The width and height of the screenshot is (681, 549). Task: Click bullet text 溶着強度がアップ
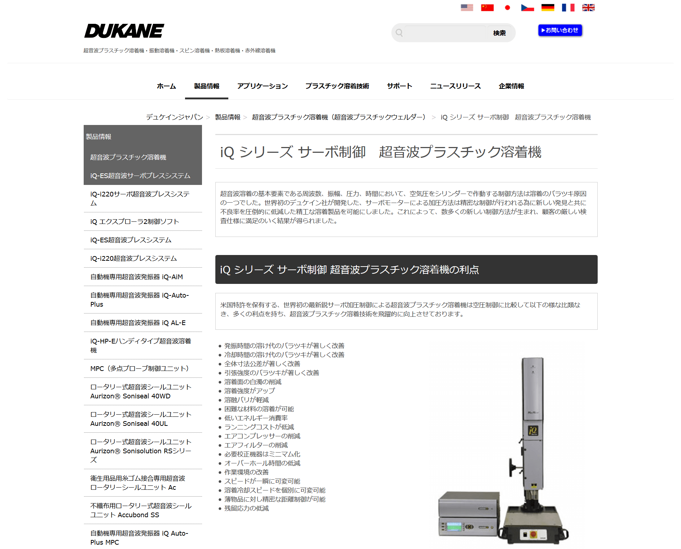coord(249,391)
